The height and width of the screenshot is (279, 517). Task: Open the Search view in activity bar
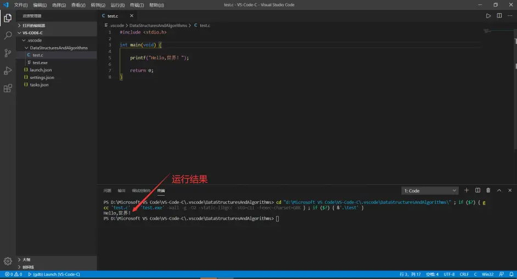[x=8, y=36]
